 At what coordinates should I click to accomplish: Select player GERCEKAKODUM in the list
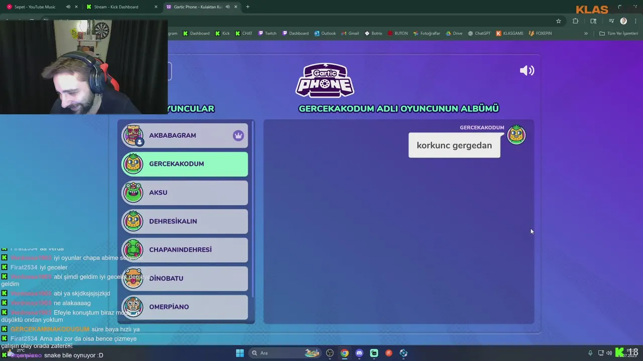pyautogui.click(x=184, y=164)
